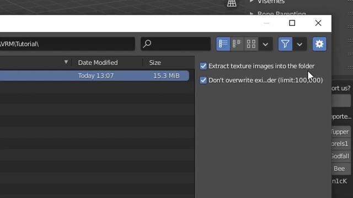Toggle perspective grid icon in viewport

[x=232, y=3]
